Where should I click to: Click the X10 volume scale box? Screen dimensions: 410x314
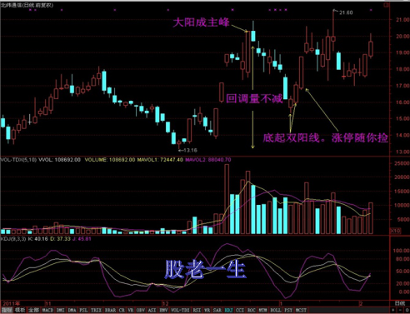pyautogui.click(x=395, y=231)
